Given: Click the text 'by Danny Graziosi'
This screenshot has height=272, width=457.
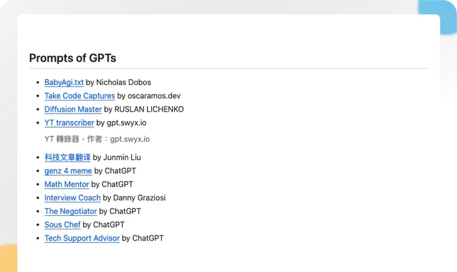Looking at the screenshot, I should (x=134, y=198).
